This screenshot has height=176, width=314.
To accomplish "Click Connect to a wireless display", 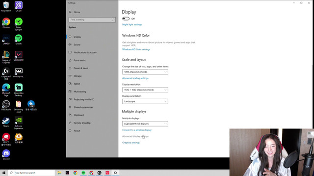I will click(x=137, y=130).
